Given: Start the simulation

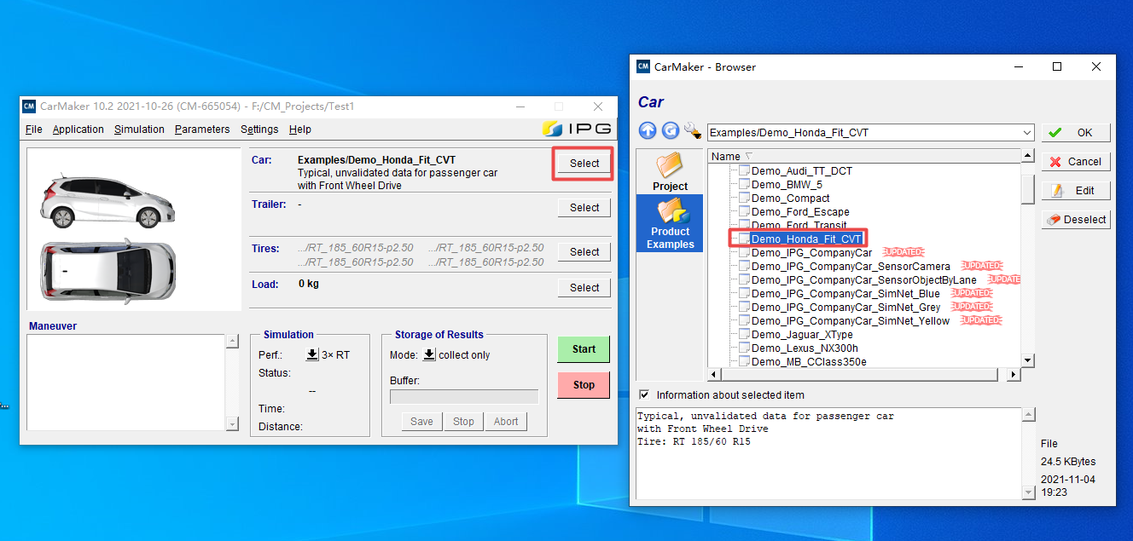Looking at the screenshot, I should [584, 348].
